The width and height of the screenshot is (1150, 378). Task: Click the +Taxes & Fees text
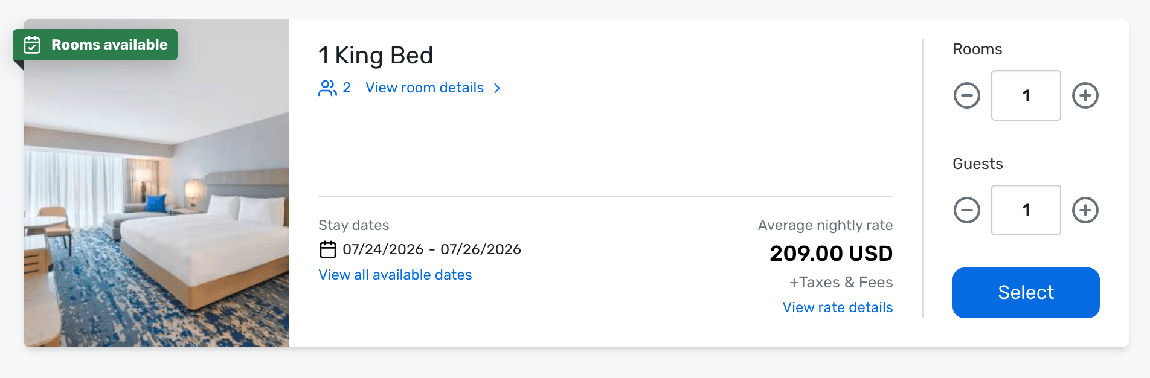click(840, 282)
